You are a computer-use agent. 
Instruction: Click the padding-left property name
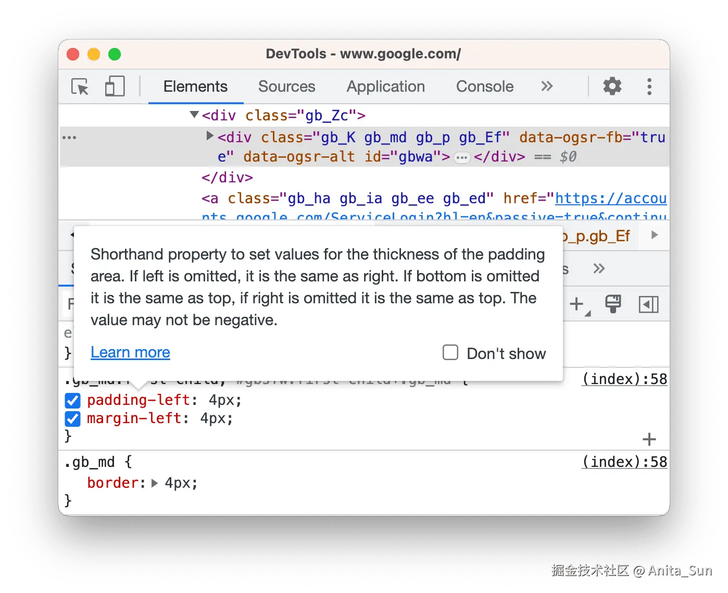pyautogui.click(x=138, y=400)
